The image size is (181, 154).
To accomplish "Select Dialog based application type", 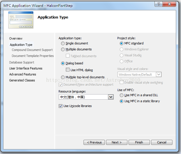I will pyautogui.click(x=63, y=63).
